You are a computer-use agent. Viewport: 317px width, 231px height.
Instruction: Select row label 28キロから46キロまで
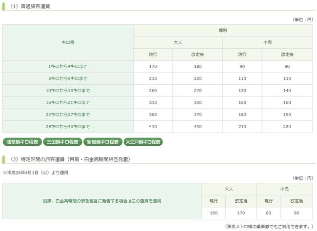coord(68,127)
